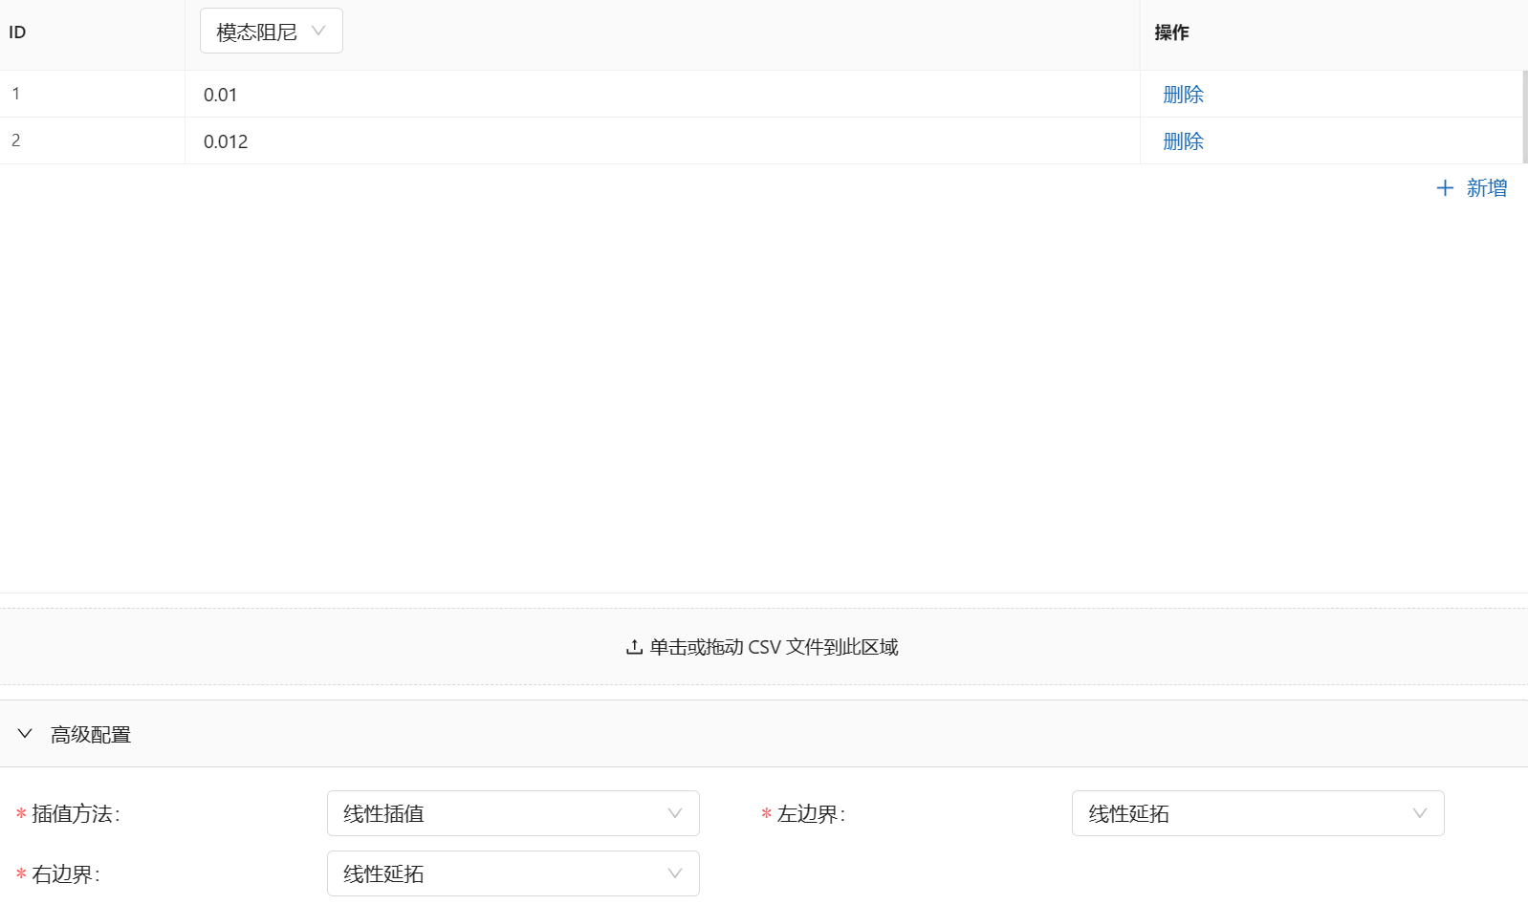
Task: Collapse the 高级配置 section chevron
Action: click(x=25, y=734)
